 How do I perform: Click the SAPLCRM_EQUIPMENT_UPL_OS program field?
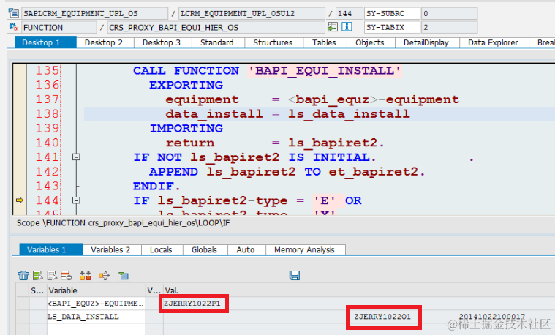click(94, 13)
